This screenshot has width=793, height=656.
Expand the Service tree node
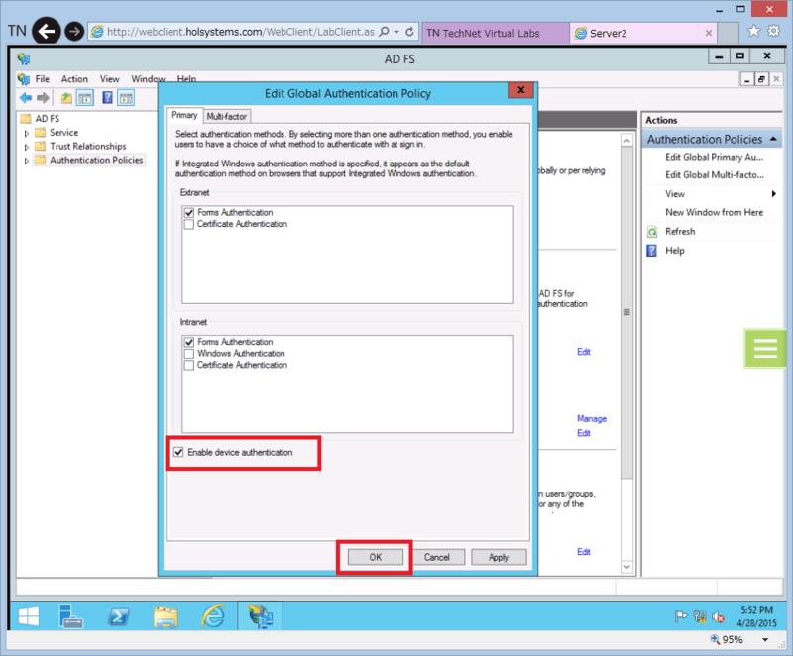pos(27,134)
